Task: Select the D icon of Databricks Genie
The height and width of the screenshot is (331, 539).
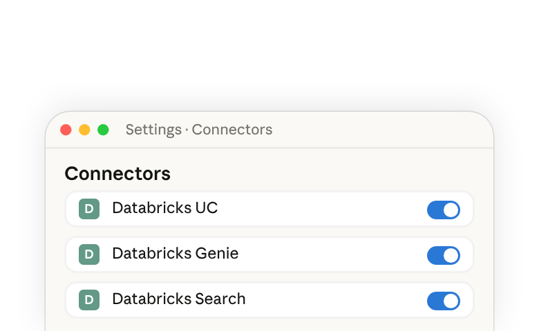Action: click(x=89, y=254)
